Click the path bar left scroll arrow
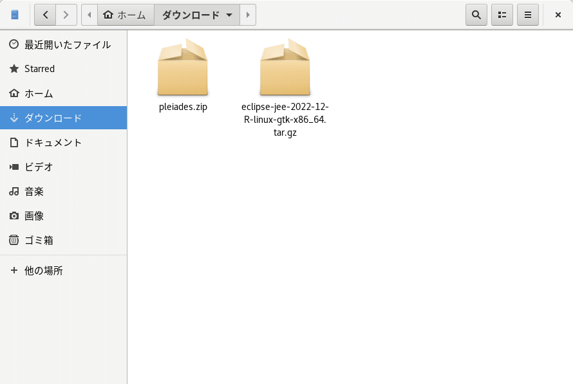 [x=89, y=15]
